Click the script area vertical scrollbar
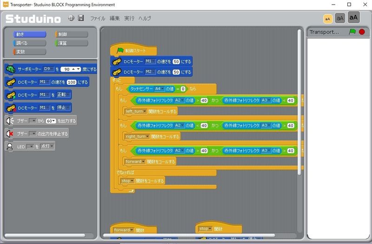The width and height of the screenshot is (372, 244). tap(299, 102)
